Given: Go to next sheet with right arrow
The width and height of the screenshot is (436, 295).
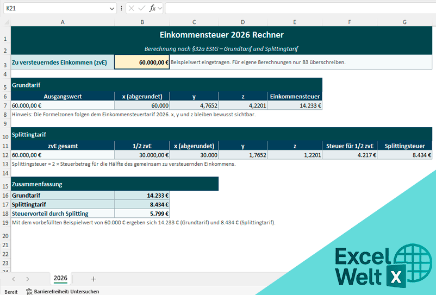Looking at the screenshot, I should point(27,279).
